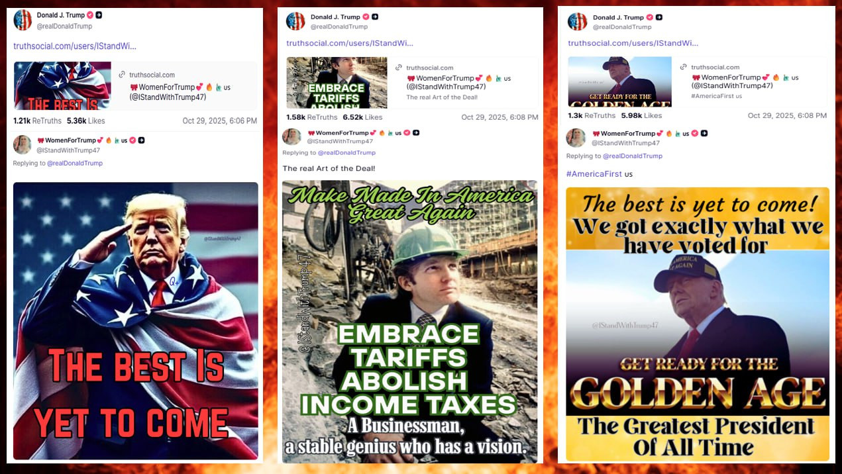Open truthsocial.com/users link in right post
The width and height of the screenshot is (842, 474).
tap(633, 43)
